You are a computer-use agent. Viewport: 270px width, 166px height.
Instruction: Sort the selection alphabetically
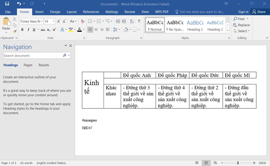132,21
